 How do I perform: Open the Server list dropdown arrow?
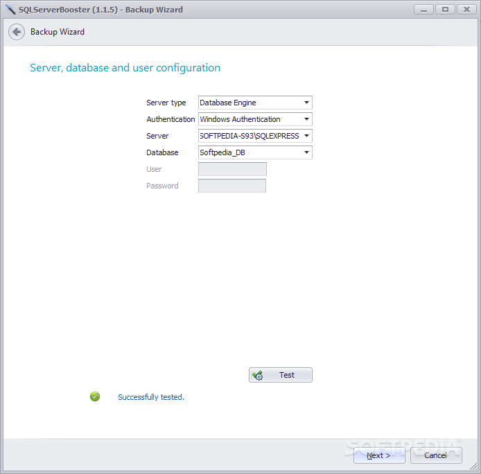click(x=306, y=136)
